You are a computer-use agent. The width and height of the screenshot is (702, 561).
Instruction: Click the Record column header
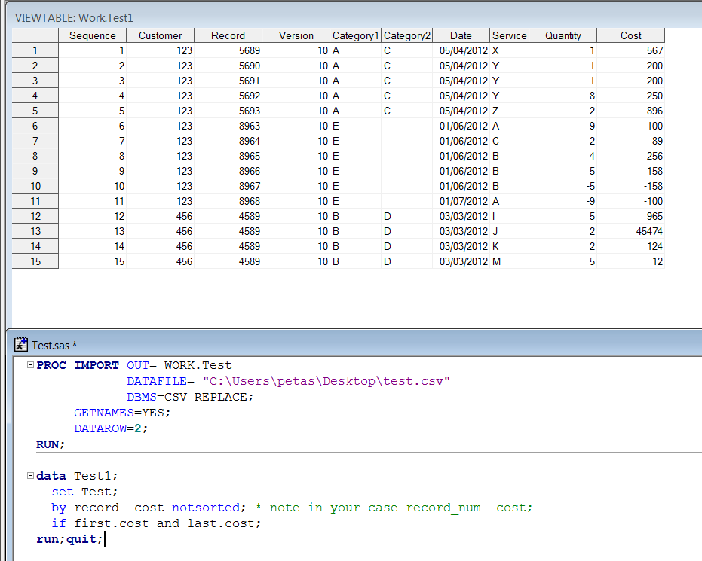228,35
